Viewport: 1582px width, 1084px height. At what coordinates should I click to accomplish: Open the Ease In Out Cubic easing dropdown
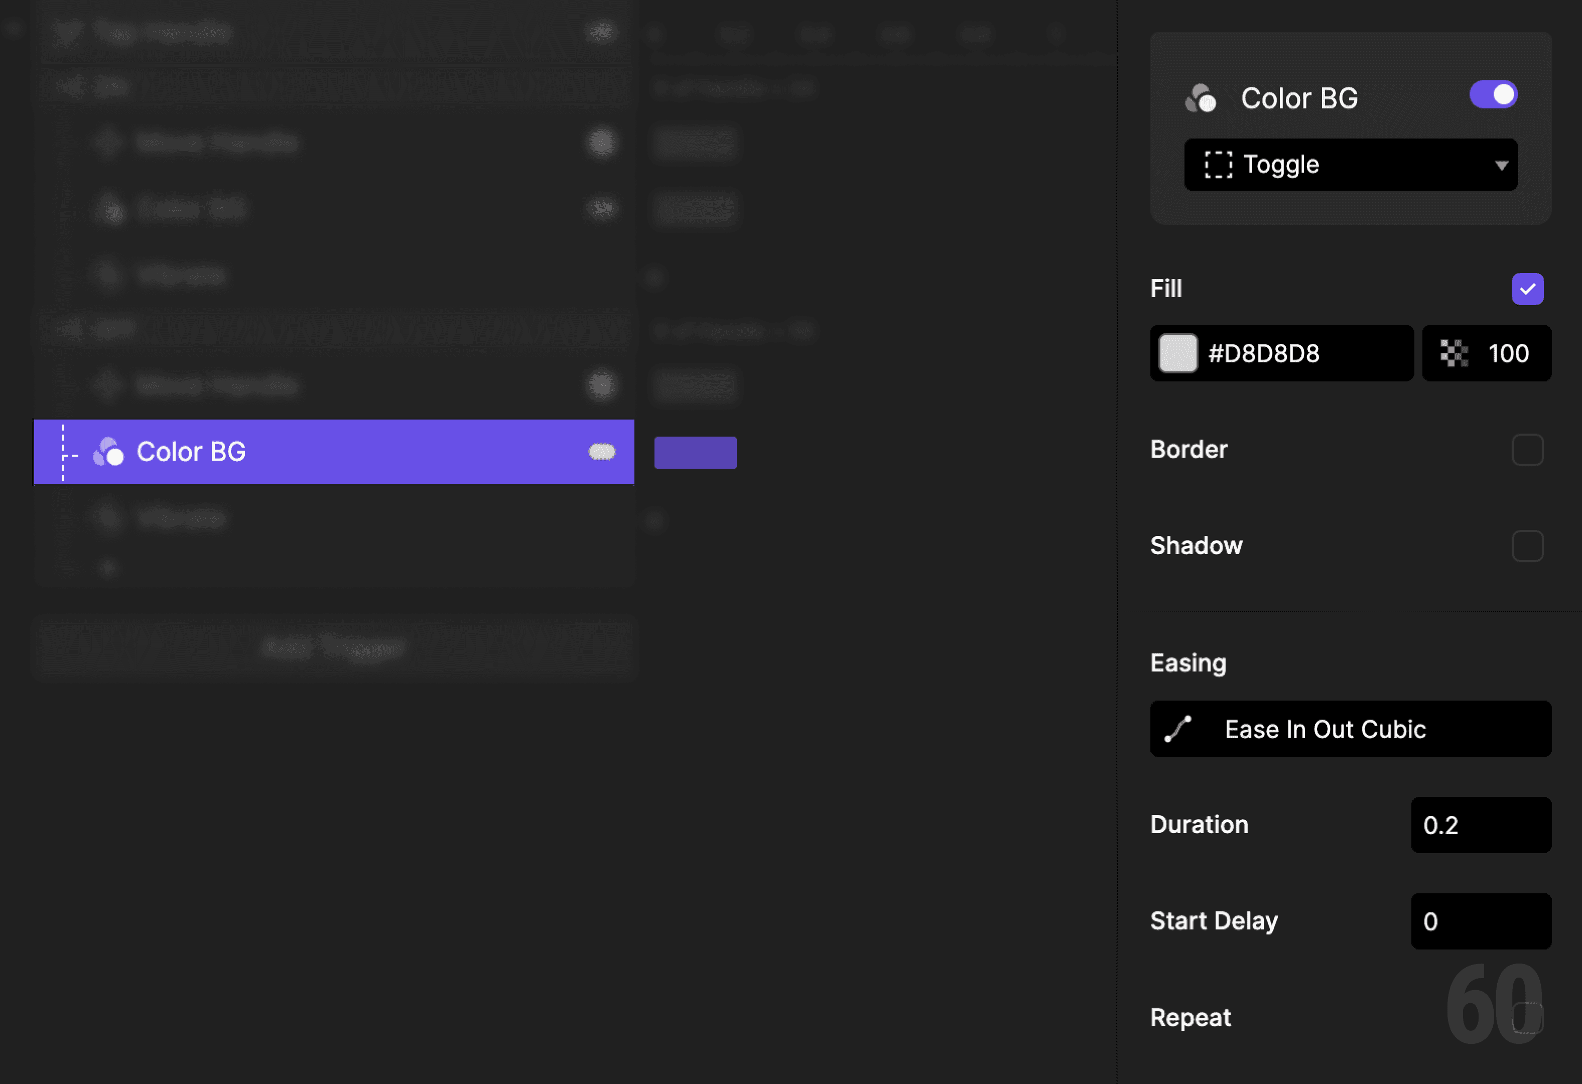(x=1350, y=729)
